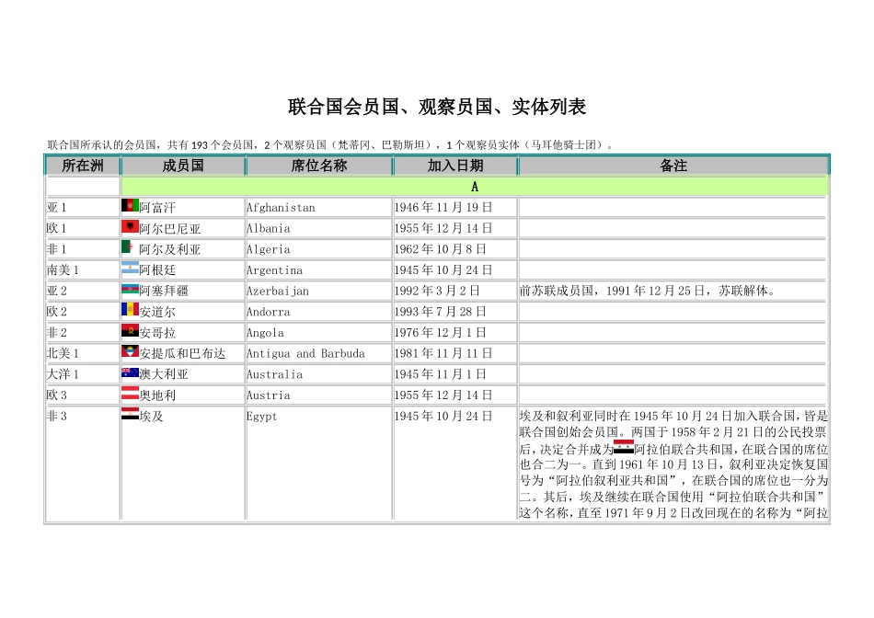This screenshot has height=618, width=874.
Task: Click the Argentina flag icon
Action: coord(131,268)
